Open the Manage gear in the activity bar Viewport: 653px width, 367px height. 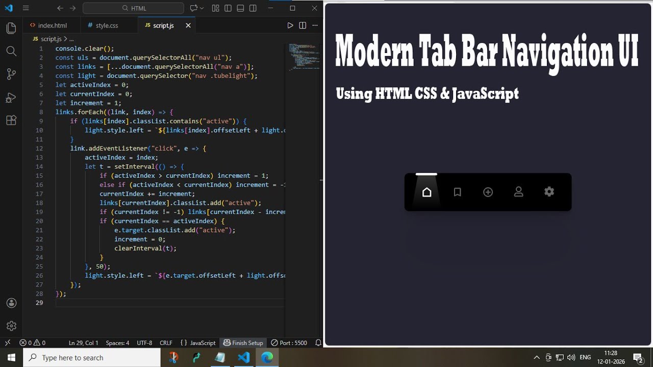pos(11,326)
